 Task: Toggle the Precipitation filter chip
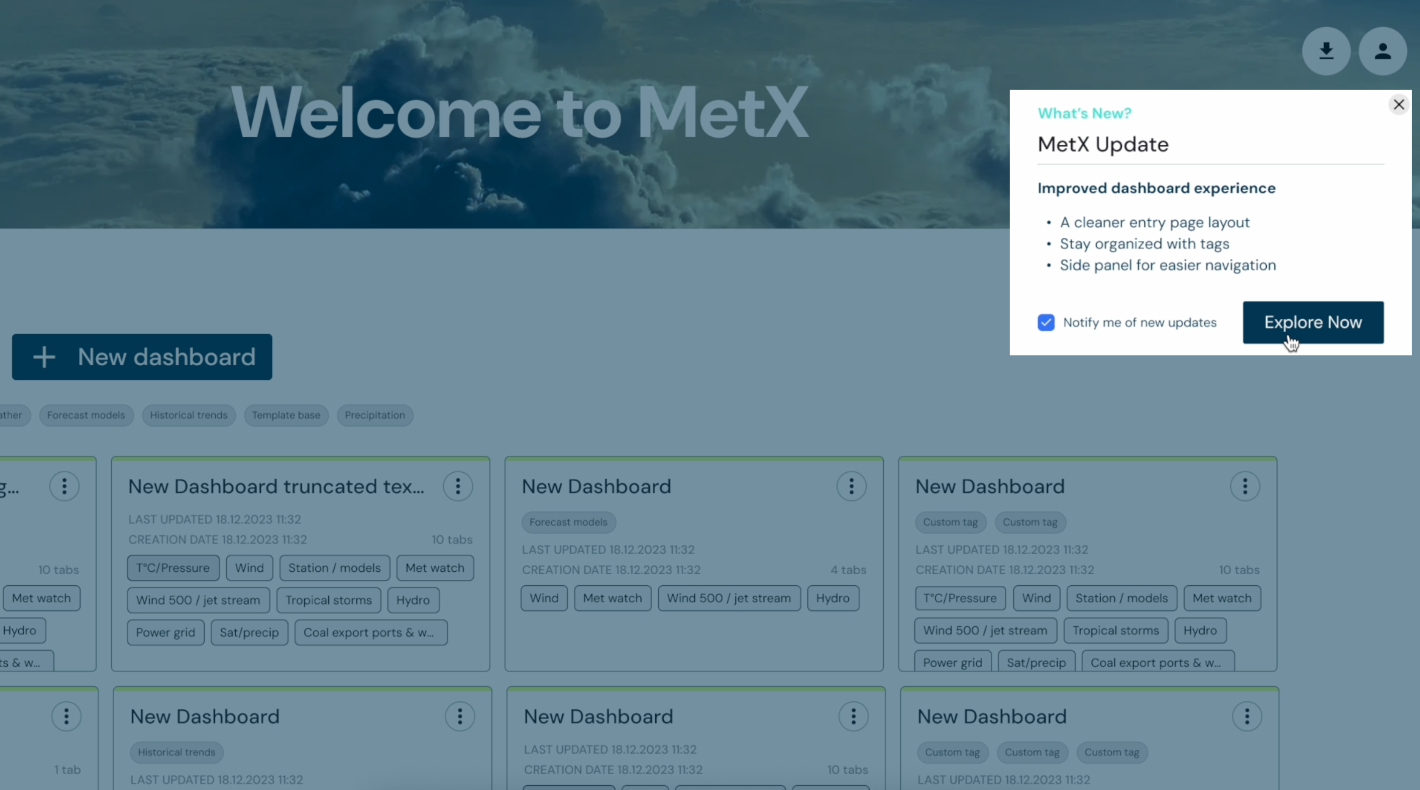pyautogui.click(x=374, y=415)
